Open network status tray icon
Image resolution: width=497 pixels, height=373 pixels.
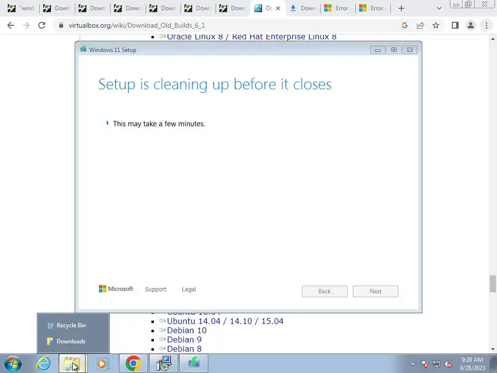436,364
